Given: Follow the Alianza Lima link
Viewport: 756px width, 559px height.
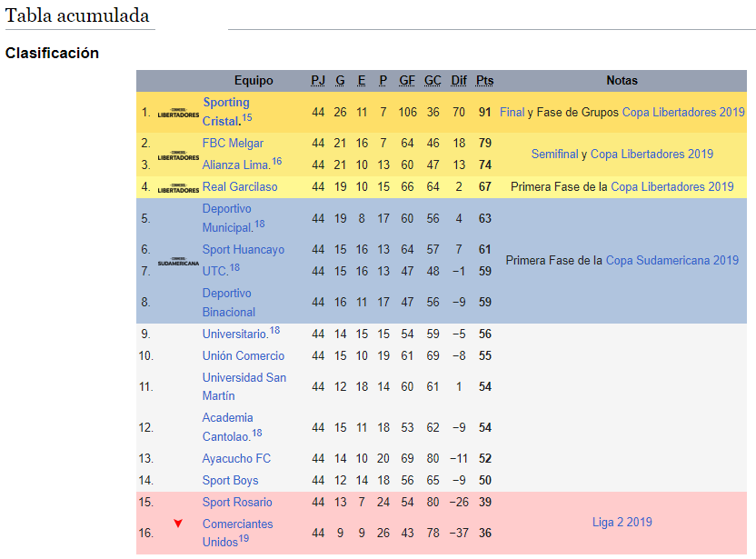Looking at the screenshot, I should click(x=235, y=165).
